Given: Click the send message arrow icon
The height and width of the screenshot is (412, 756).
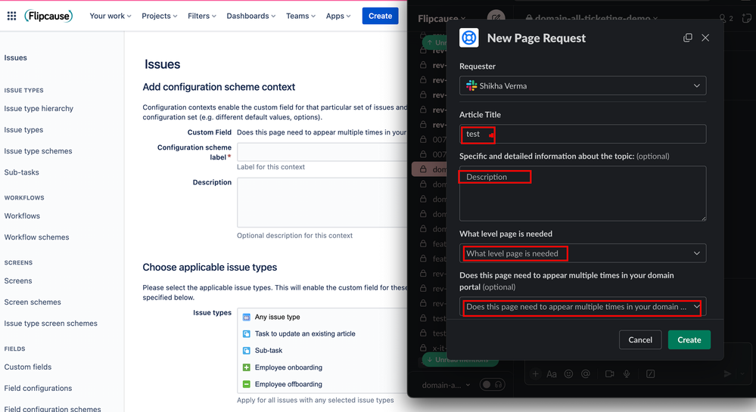Looking at the screenshot, I should click(x=727, y=374).
